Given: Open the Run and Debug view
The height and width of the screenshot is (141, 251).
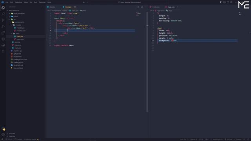Looking at the screenshot, I should pyautogui.click(x=3, y=27).
